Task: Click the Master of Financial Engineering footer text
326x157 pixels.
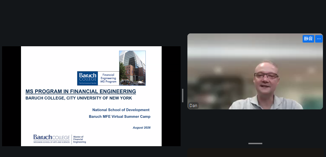Action: (x=79, y=139)
